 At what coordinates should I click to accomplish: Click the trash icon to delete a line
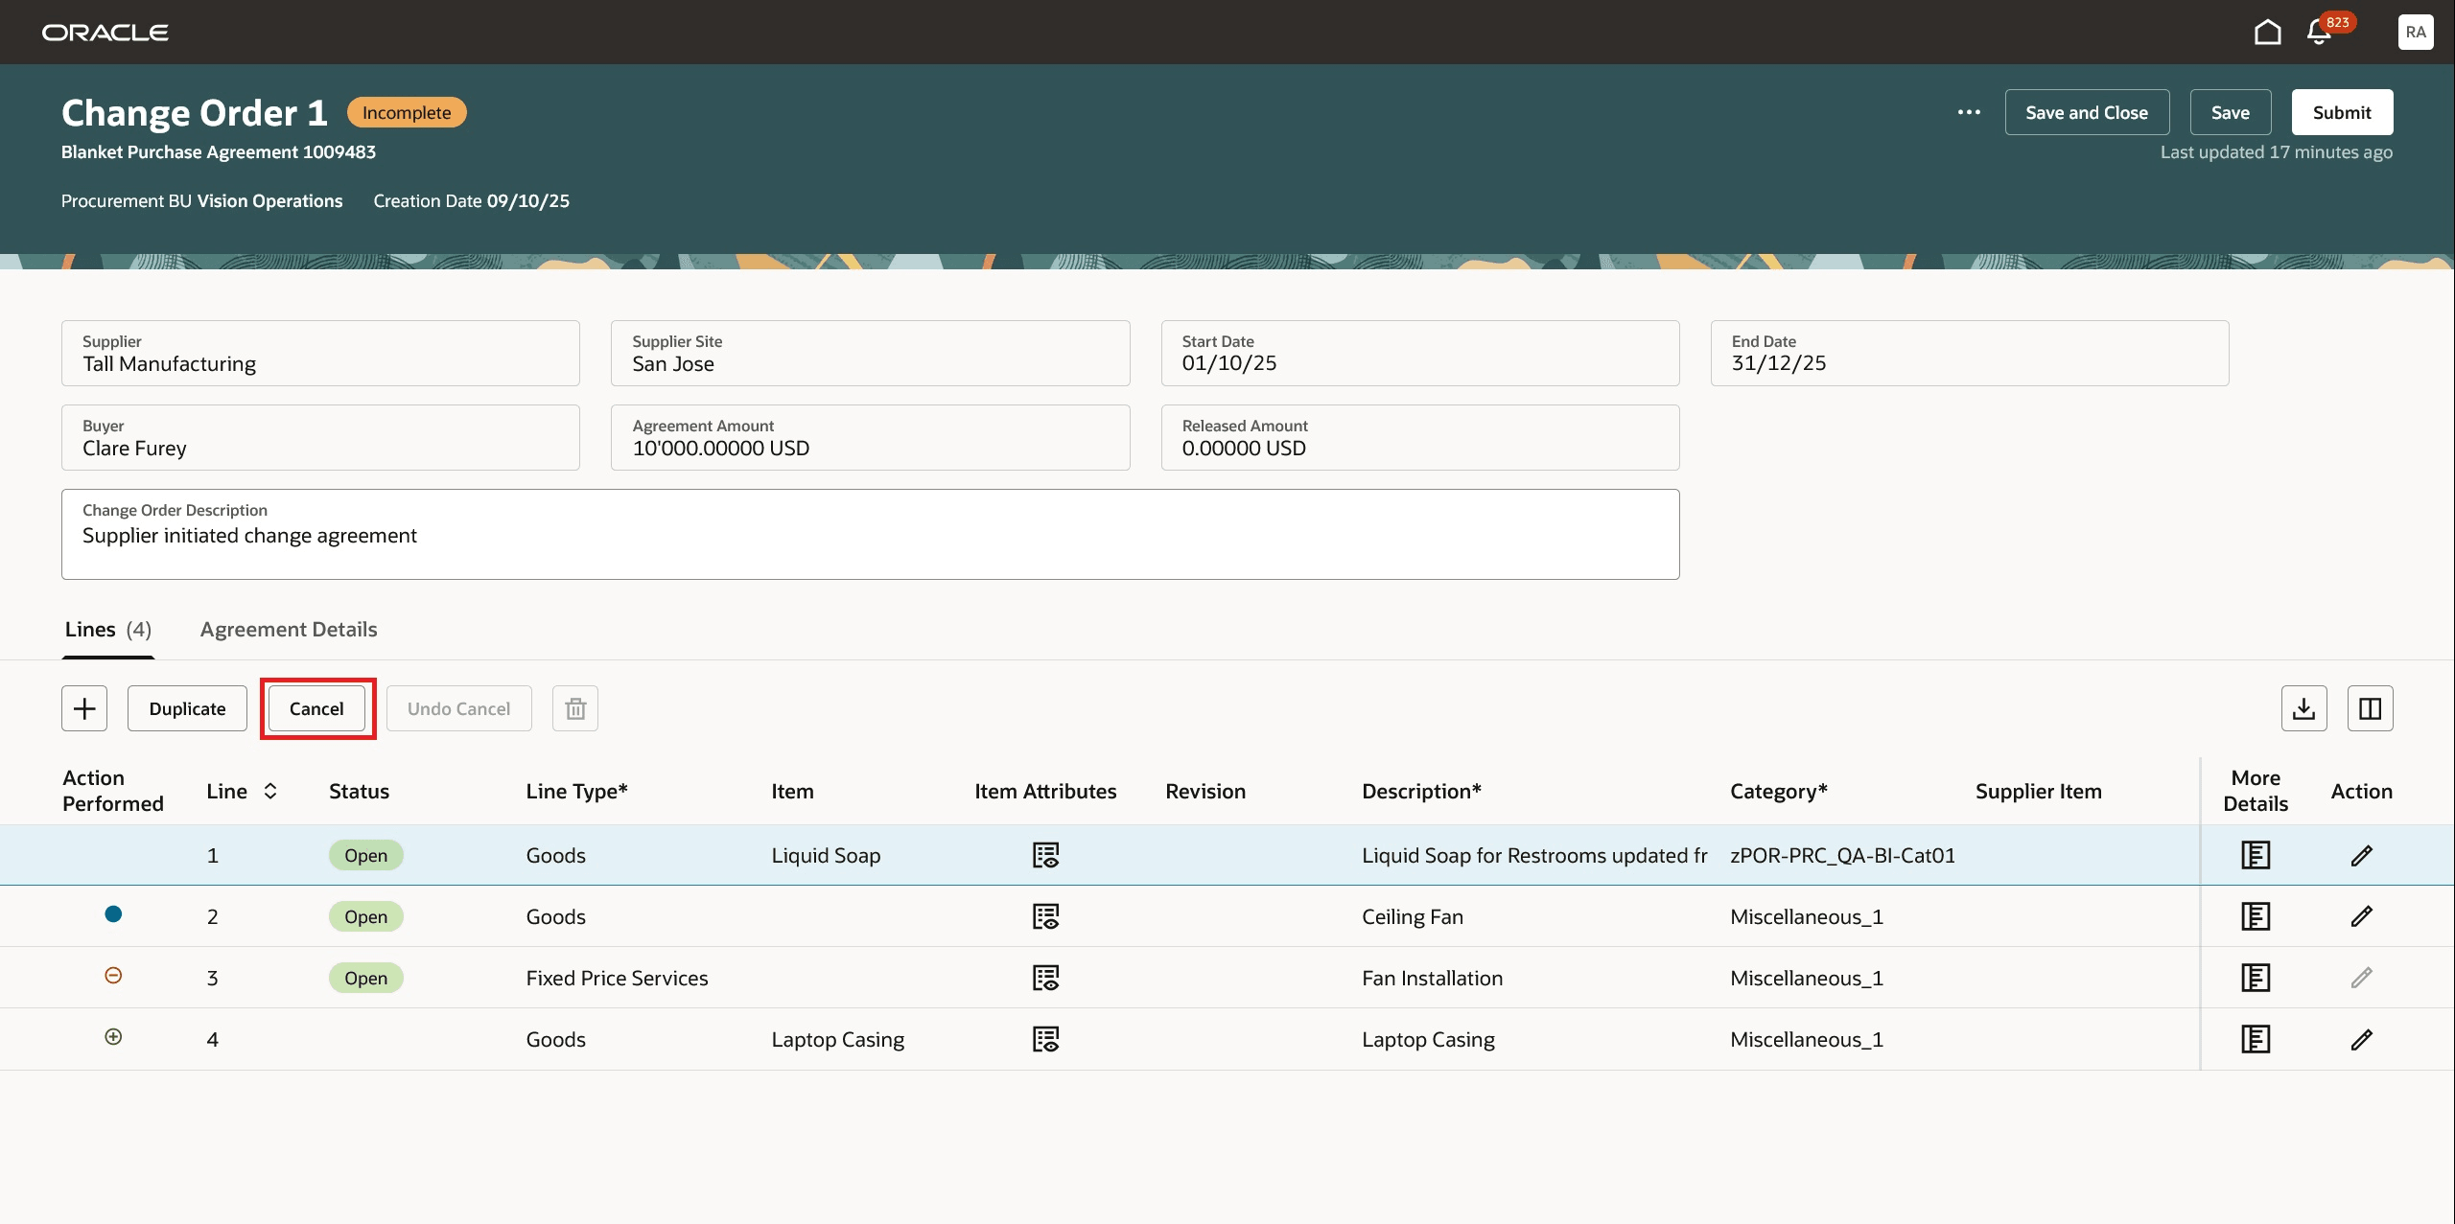[575, 707]
